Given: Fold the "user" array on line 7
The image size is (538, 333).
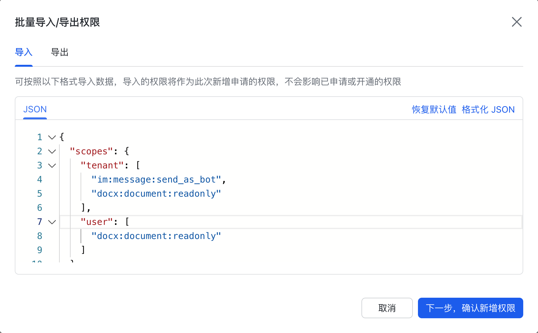Looking at the screenshot, I should pyautogui.click(x=52, y=222).
